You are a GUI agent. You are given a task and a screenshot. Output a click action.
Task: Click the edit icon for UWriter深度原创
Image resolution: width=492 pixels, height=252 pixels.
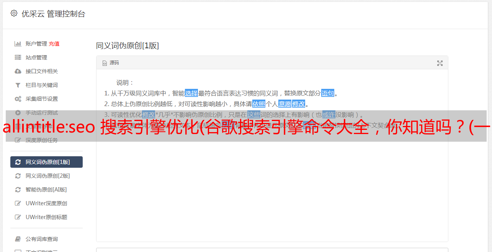click(18, 203)
